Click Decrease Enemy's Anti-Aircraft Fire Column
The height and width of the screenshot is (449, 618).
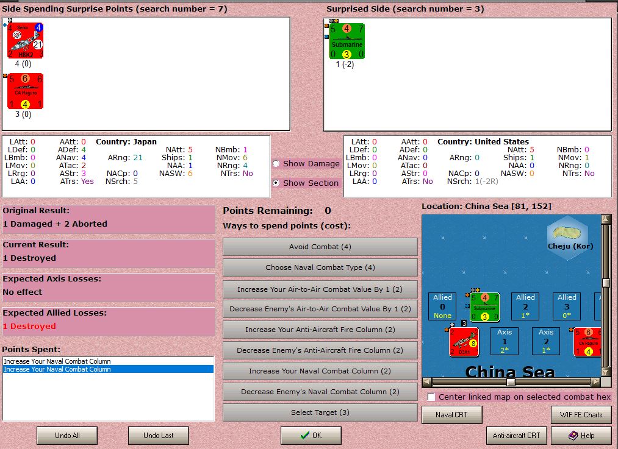pos(320,350)
